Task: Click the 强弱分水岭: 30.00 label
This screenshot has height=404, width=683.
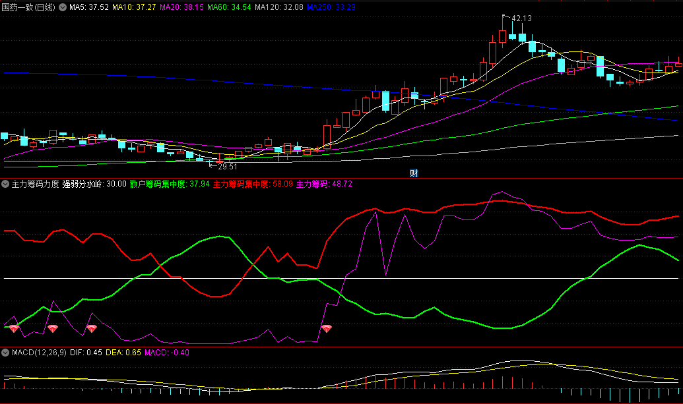Action: 94,184
